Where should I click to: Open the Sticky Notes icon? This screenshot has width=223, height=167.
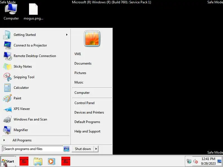tap(8, 67)
